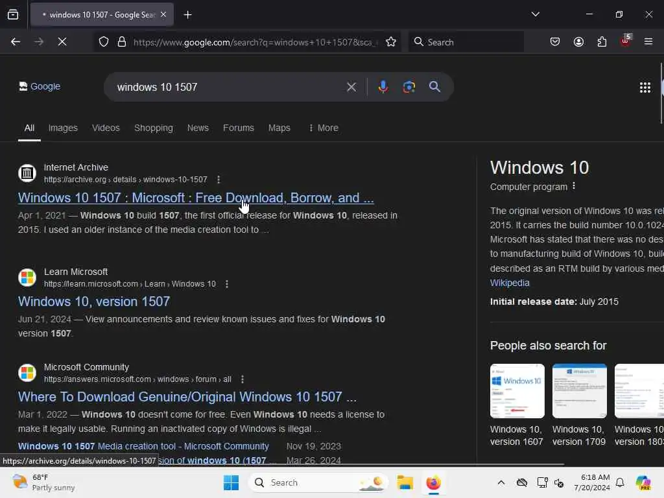Show hidden system tray icons
Image resolution: width=664 pixels, height=498 pixels.
(x=501, y=482)
